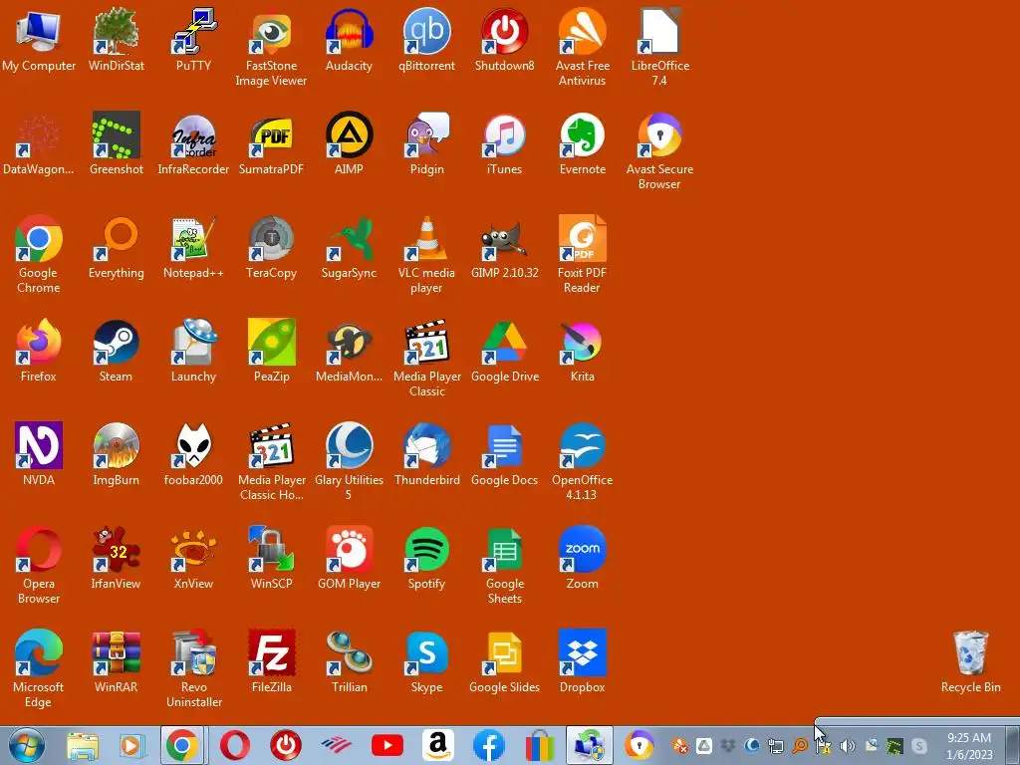Open YouTube from the taskbar

(387, 745)
